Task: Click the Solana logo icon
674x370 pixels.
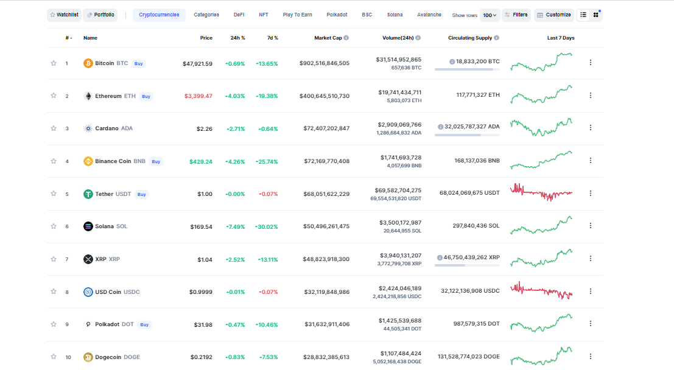Action: (x=88, y=226)
